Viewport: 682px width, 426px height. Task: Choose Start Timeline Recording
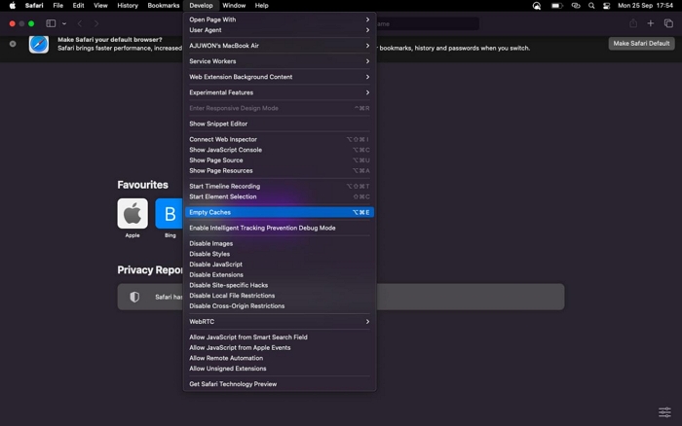[x=280, y=187]
